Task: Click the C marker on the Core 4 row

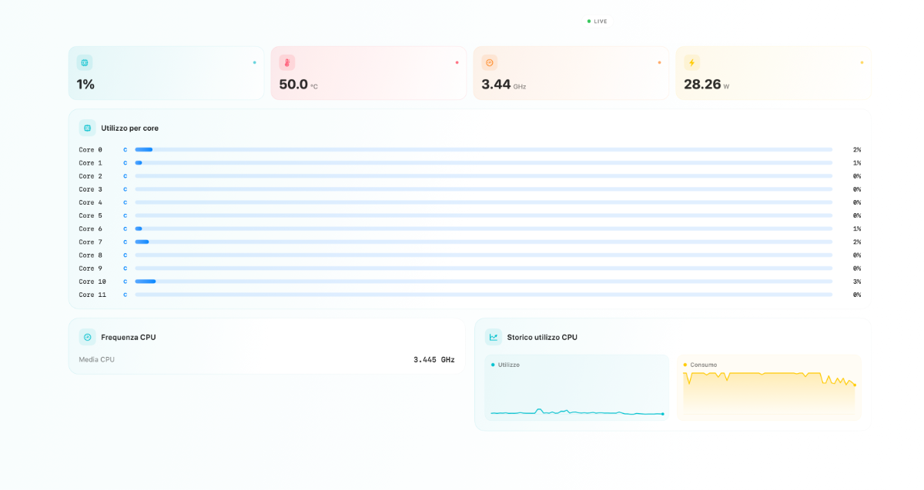Action: (126, 202)
